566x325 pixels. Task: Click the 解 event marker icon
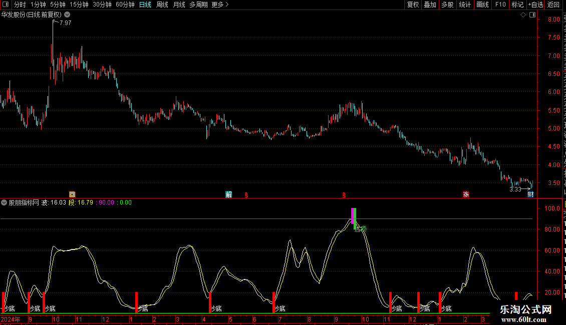pyautogui.click(x=228, y=194)
